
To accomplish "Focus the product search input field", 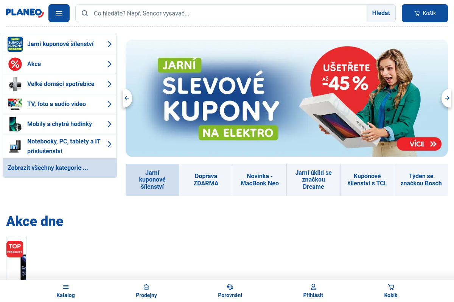I will (x=227, y=13).
